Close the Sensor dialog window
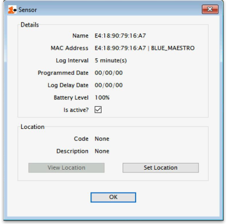The image size is (227, 224). tap(210, 9)
